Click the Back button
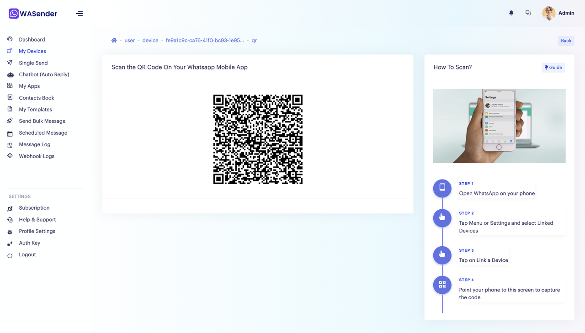This screenshot has height=333, width=585. point(566,41)
